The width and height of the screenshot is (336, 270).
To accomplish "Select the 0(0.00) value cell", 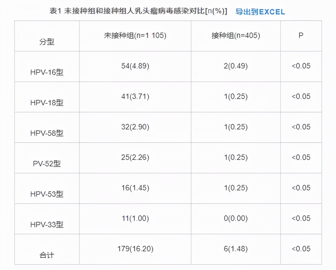I will [236, 218].
